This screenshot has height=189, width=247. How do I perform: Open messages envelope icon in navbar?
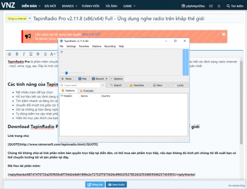(x=211, y=6)
